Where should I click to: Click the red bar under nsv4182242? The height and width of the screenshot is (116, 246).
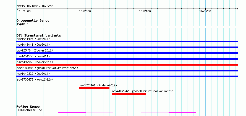pyautogui.click(x=129, y=94)
